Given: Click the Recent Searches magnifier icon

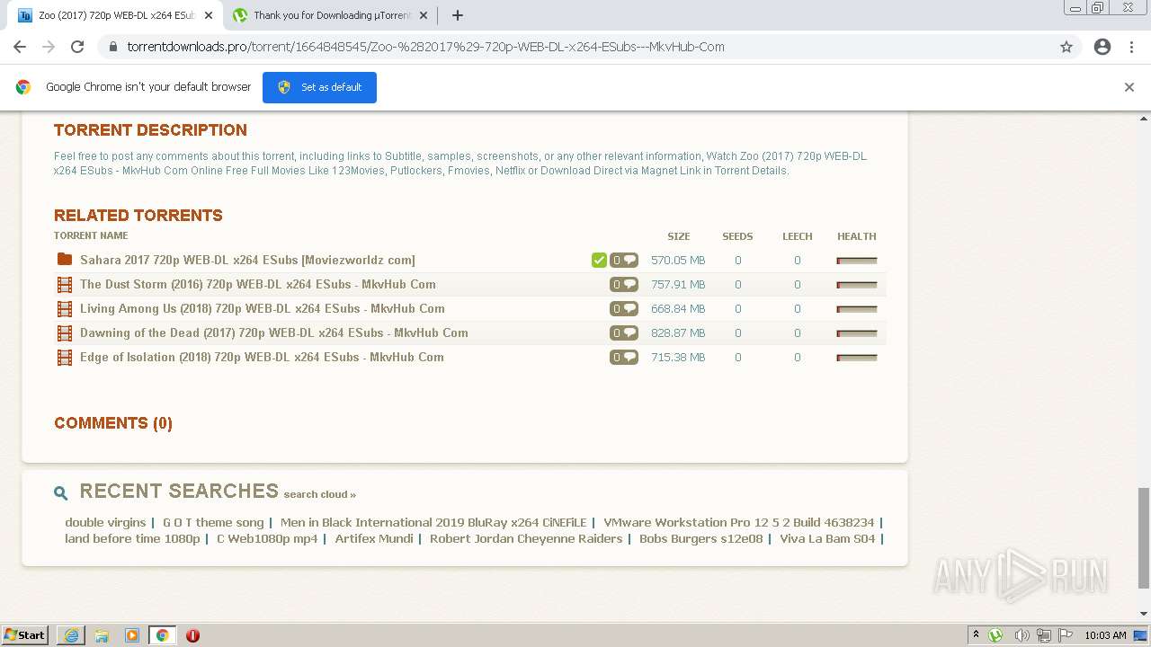Looking at the screenshot, I should [61, 492].
